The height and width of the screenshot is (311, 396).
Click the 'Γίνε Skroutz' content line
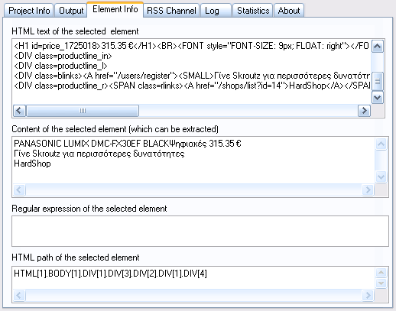point(99,154)
